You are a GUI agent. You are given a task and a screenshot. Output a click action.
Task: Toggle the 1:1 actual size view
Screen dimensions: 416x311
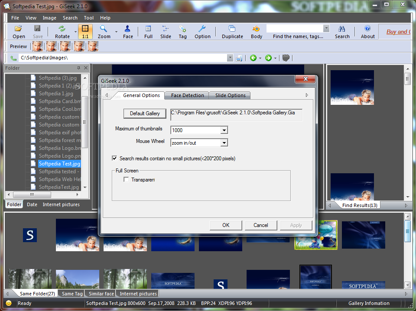[85, 32]
